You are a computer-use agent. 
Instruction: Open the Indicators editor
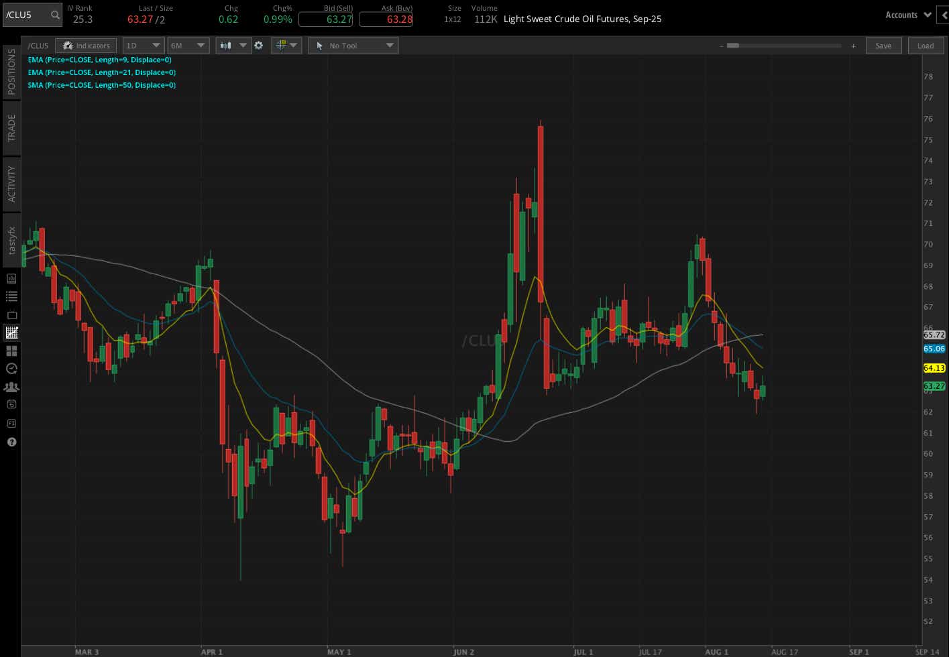point(85,45)
